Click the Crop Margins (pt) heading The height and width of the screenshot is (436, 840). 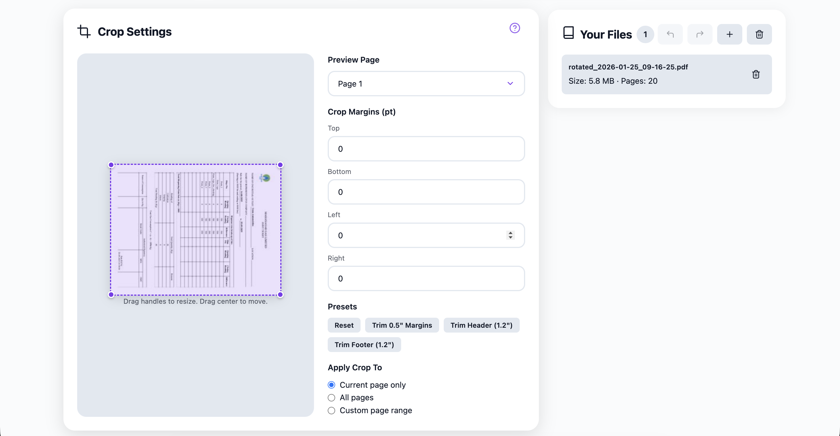361,112
